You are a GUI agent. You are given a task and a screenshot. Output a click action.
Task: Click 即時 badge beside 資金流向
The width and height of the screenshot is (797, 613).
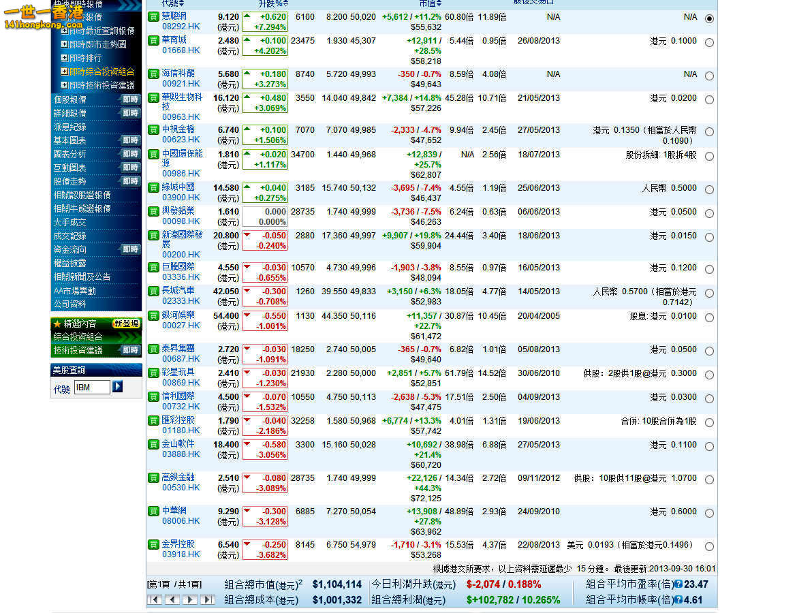[130, 249]
